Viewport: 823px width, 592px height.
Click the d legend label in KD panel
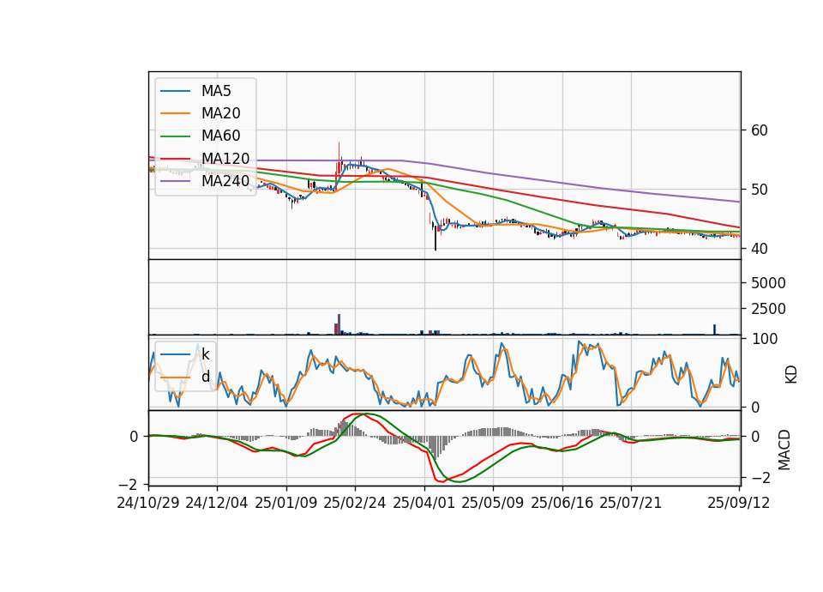(206, 377)
